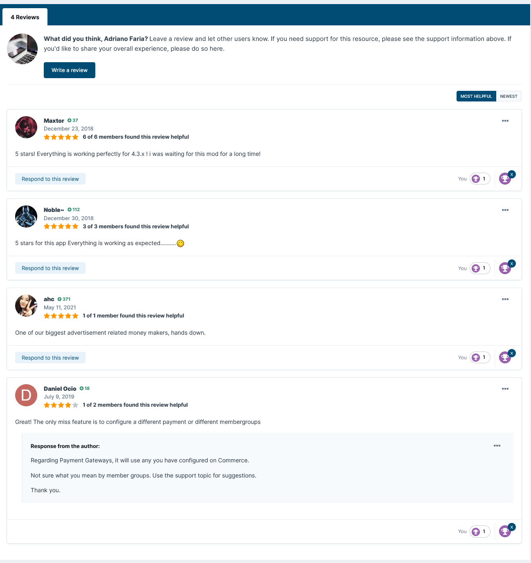Open Daniel Ocio's profile name link

[x=60, y=389]
